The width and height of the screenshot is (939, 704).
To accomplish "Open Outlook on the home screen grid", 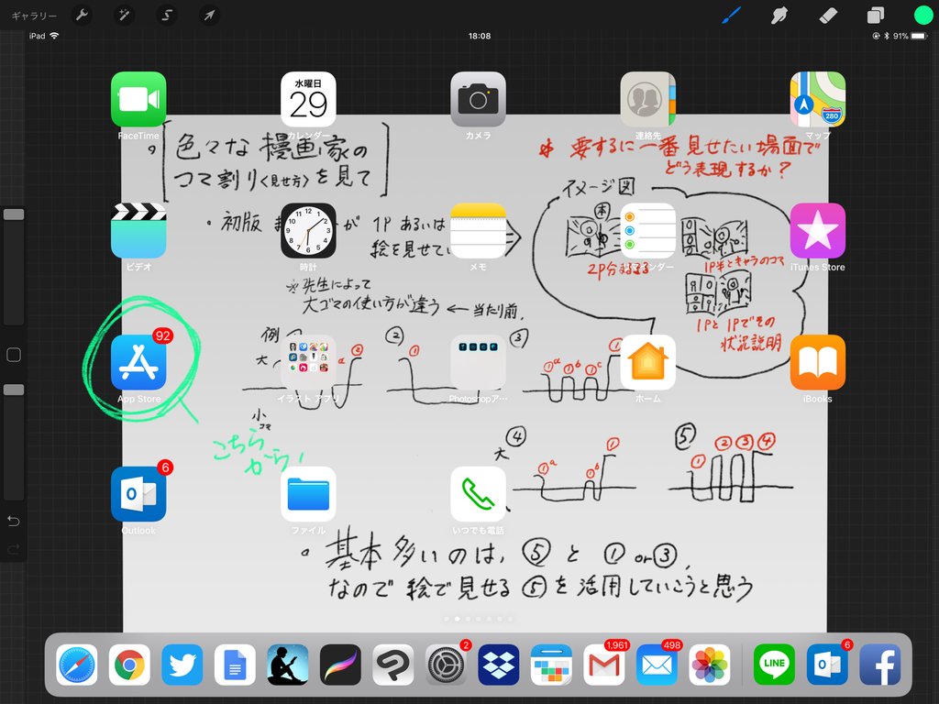I will click(138, 494).
